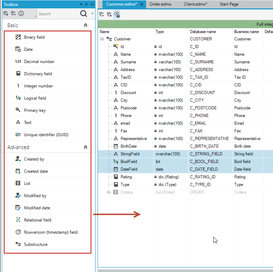Select the List tool
Image resolution: width=273 pixels, height=272 pixels.
click(x=48, y=183)
